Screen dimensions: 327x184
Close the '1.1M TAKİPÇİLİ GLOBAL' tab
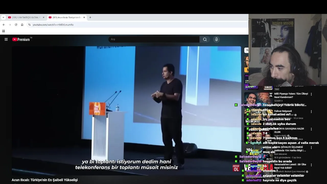(43, 17)
